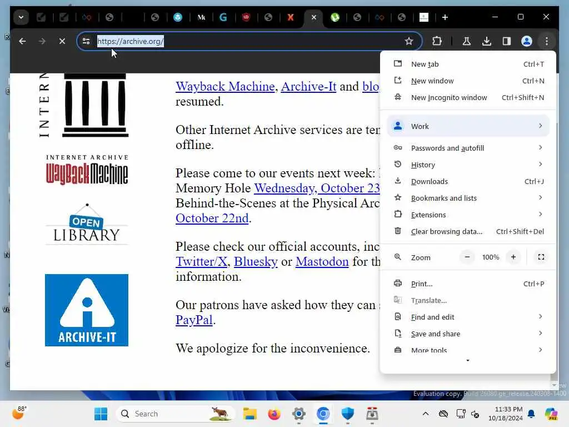569x427 pixels.
Task: Select the Translate menu entry
Action: point(468,300)
